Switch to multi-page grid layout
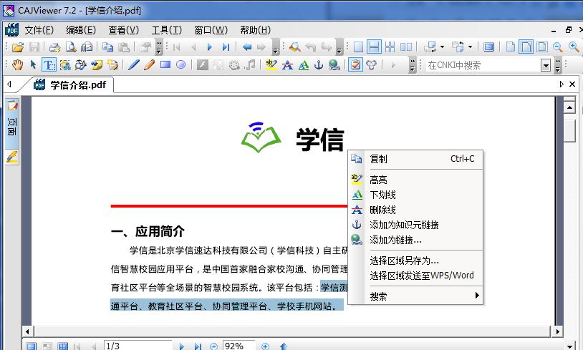Viewport: 583px width, 350px height. click(390, 47)
